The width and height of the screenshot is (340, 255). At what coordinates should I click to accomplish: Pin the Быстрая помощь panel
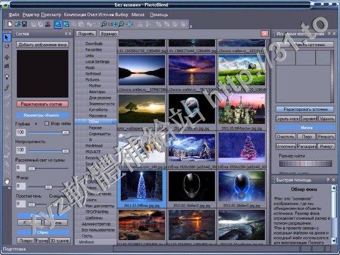coord(328,180)
